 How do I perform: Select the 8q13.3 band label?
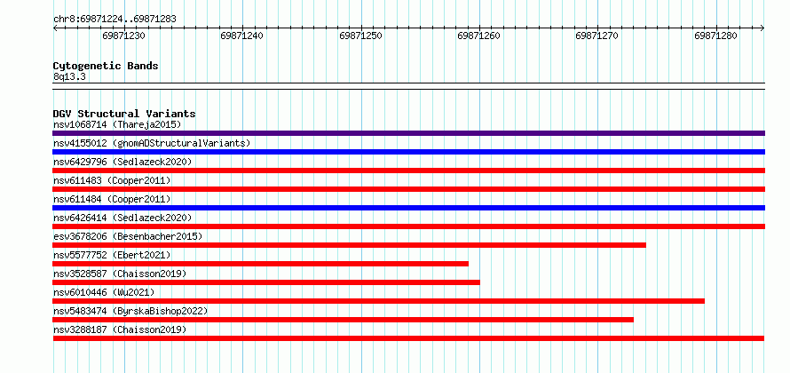(x=69, y=76)
